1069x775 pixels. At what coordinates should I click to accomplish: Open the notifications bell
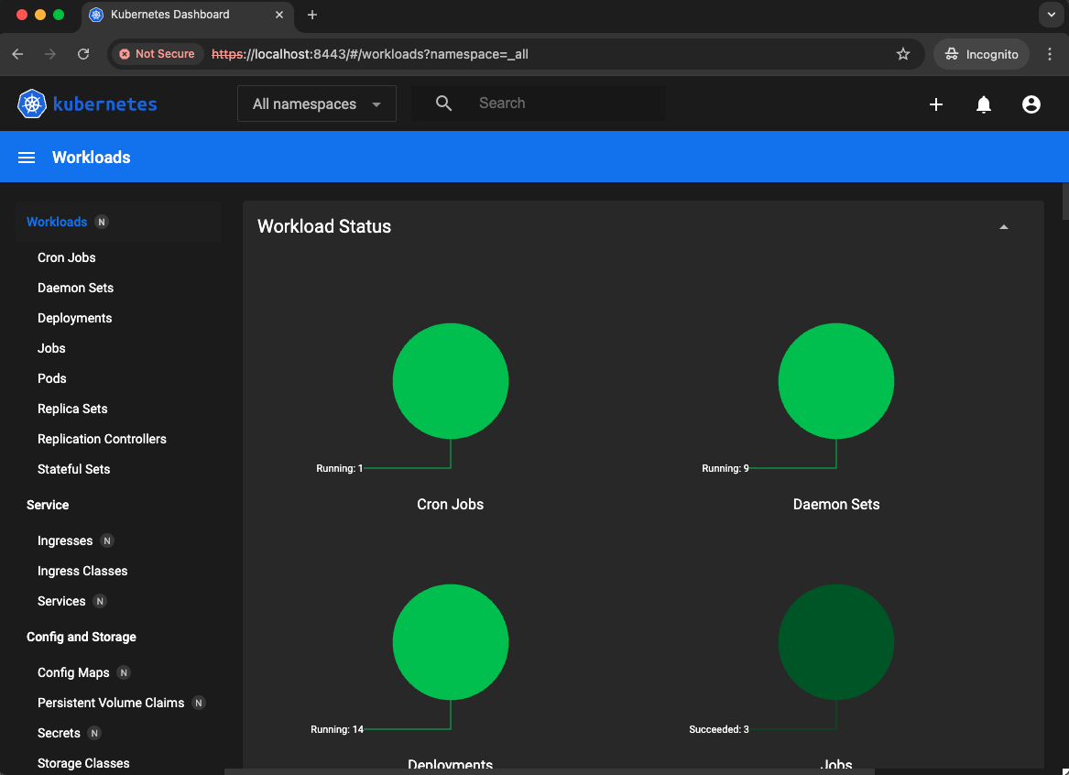pyautogui.click(x=984, y=104)
